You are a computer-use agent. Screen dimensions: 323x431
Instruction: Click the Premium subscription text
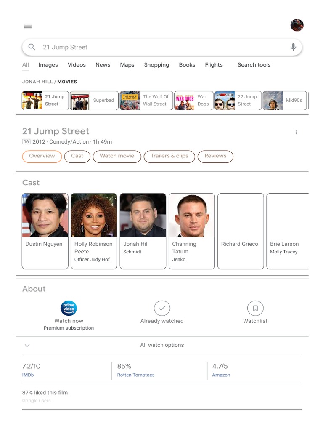coord(69,328)
